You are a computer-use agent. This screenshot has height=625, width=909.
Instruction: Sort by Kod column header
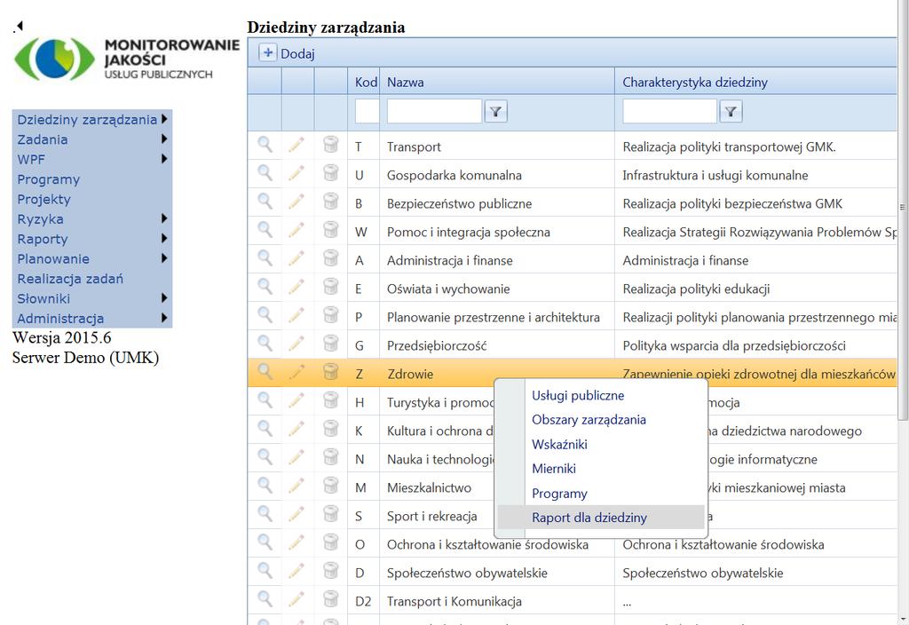(x=366, y=82)
